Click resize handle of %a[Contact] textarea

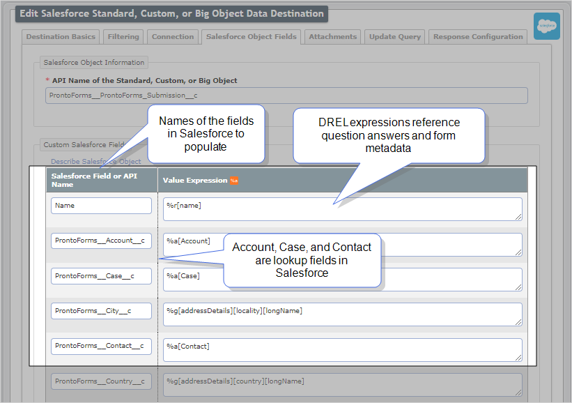(518, 358)
